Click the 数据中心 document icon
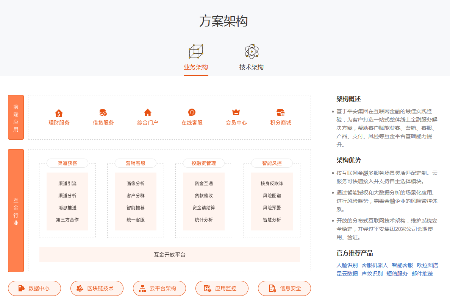This screenshot has width=450, height=305. pyautogui.click(x=21, y=288)
